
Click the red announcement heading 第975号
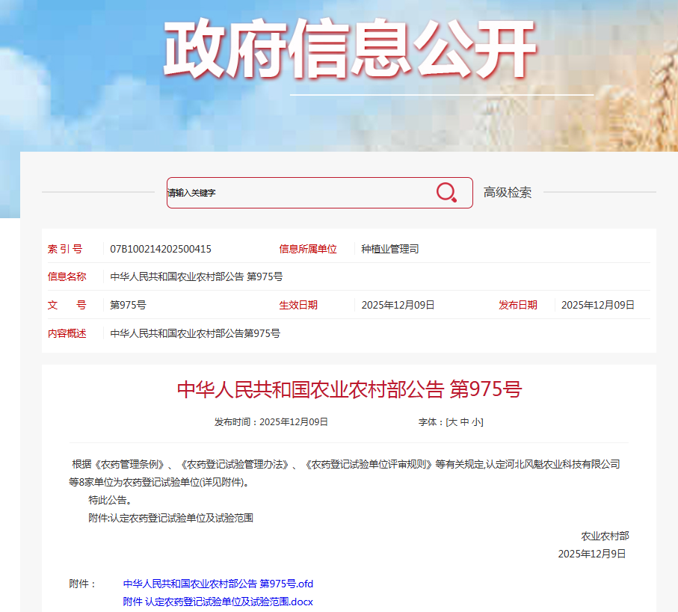point(349,389)
